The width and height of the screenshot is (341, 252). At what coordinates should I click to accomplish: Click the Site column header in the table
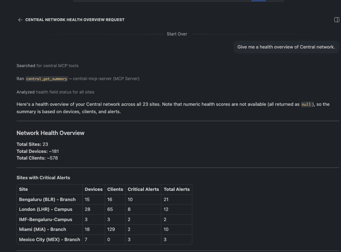(x=23, y=189)
